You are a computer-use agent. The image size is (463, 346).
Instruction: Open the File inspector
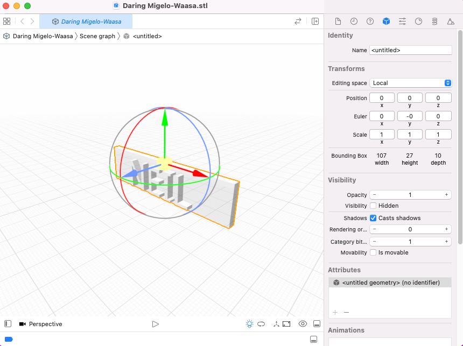coord(338,22)
